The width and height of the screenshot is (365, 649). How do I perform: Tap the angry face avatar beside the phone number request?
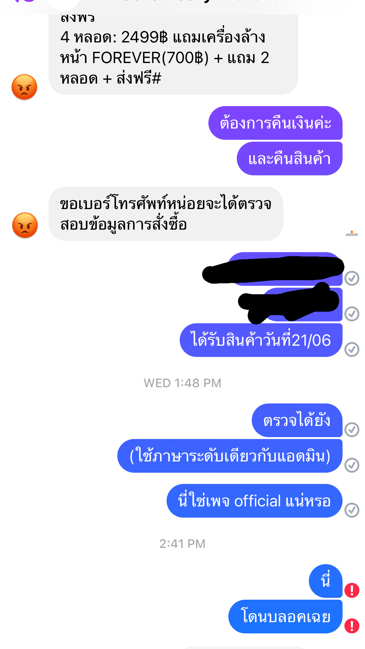(25, 225)
